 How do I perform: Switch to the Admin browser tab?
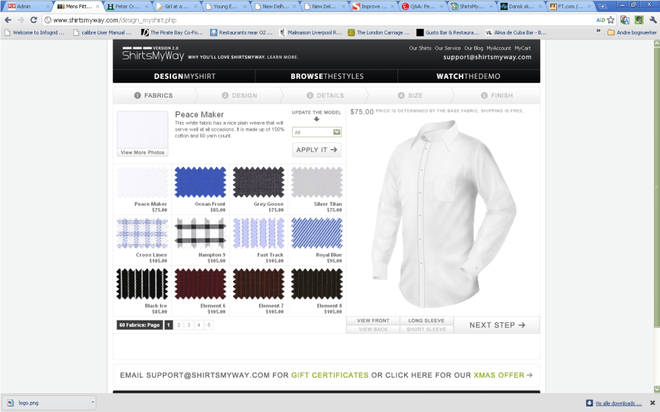[28, 6]
